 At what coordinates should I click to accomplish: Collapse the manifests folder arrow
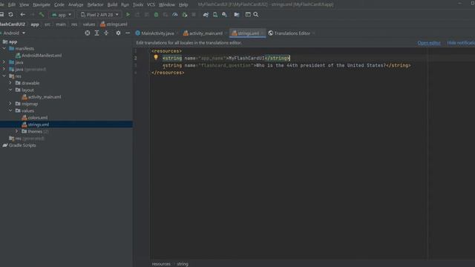tap(4, 48)
